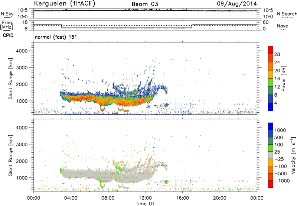This screenshot has height=206, width=297.
Task: Click the 'Time UT' axis title
Action: (145, 204)
